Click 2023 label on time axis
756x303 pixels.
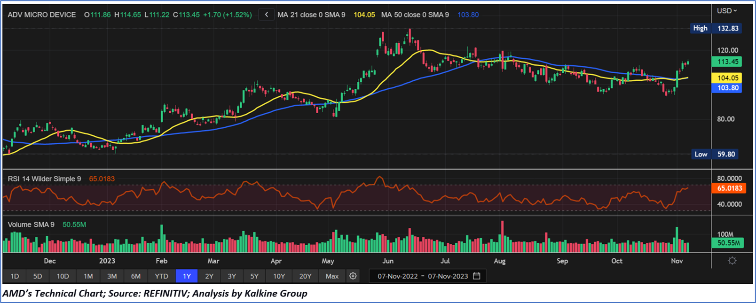[x=107, y=261]
